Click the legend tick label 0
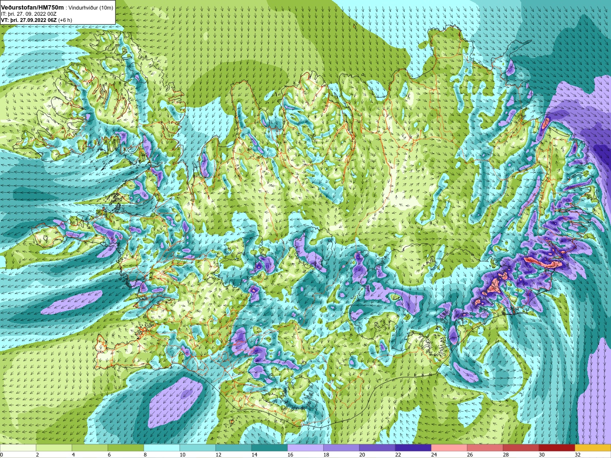Screen dimensions: 611x458 (x=1, y=455)
